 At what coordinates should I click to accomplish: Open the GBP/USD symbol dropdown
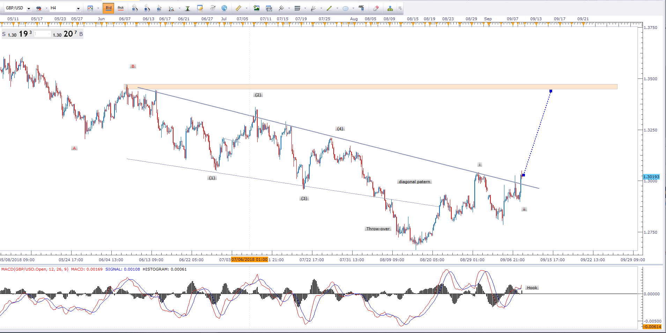point(29,8)
